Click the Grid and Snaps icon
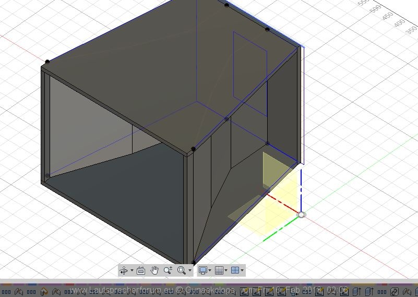This screenshot has height=297, width=418. click(219, 270)
